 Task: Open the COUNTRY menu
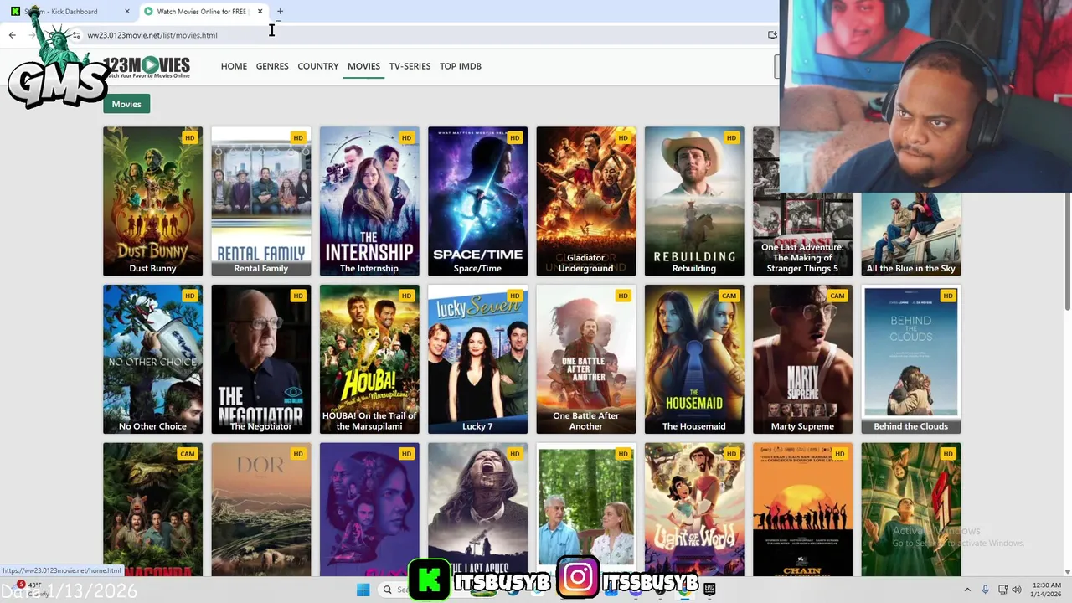tap(318, 66)
